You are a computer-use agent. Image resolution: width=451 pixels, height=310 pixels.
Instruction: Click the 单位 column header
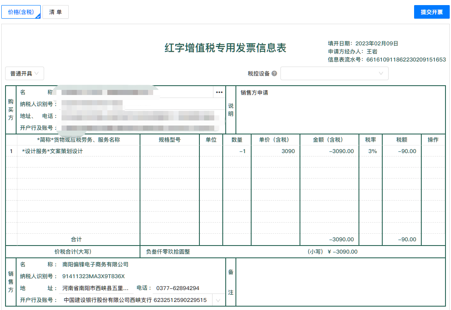click(x=211, y=140)
